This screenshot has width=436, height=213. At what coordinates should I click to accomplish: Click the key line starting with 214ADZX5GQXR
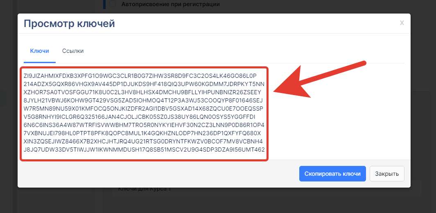click(144, 84)
